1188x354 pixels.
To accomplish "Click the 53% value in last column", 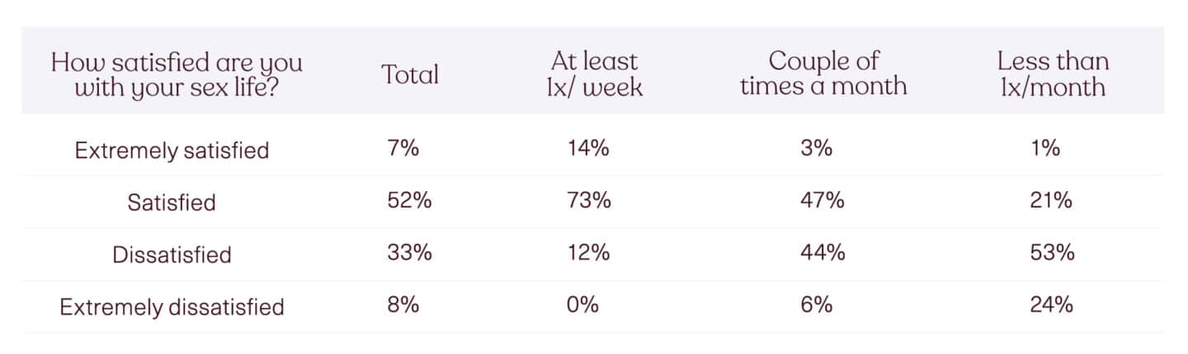I will coord(1052,252).
